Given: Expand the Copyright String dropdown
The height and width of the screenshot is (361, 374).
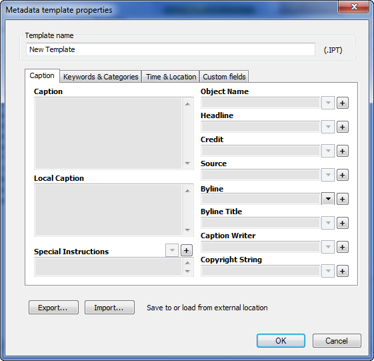Looking at the screenshot, I should coord(328,271).
